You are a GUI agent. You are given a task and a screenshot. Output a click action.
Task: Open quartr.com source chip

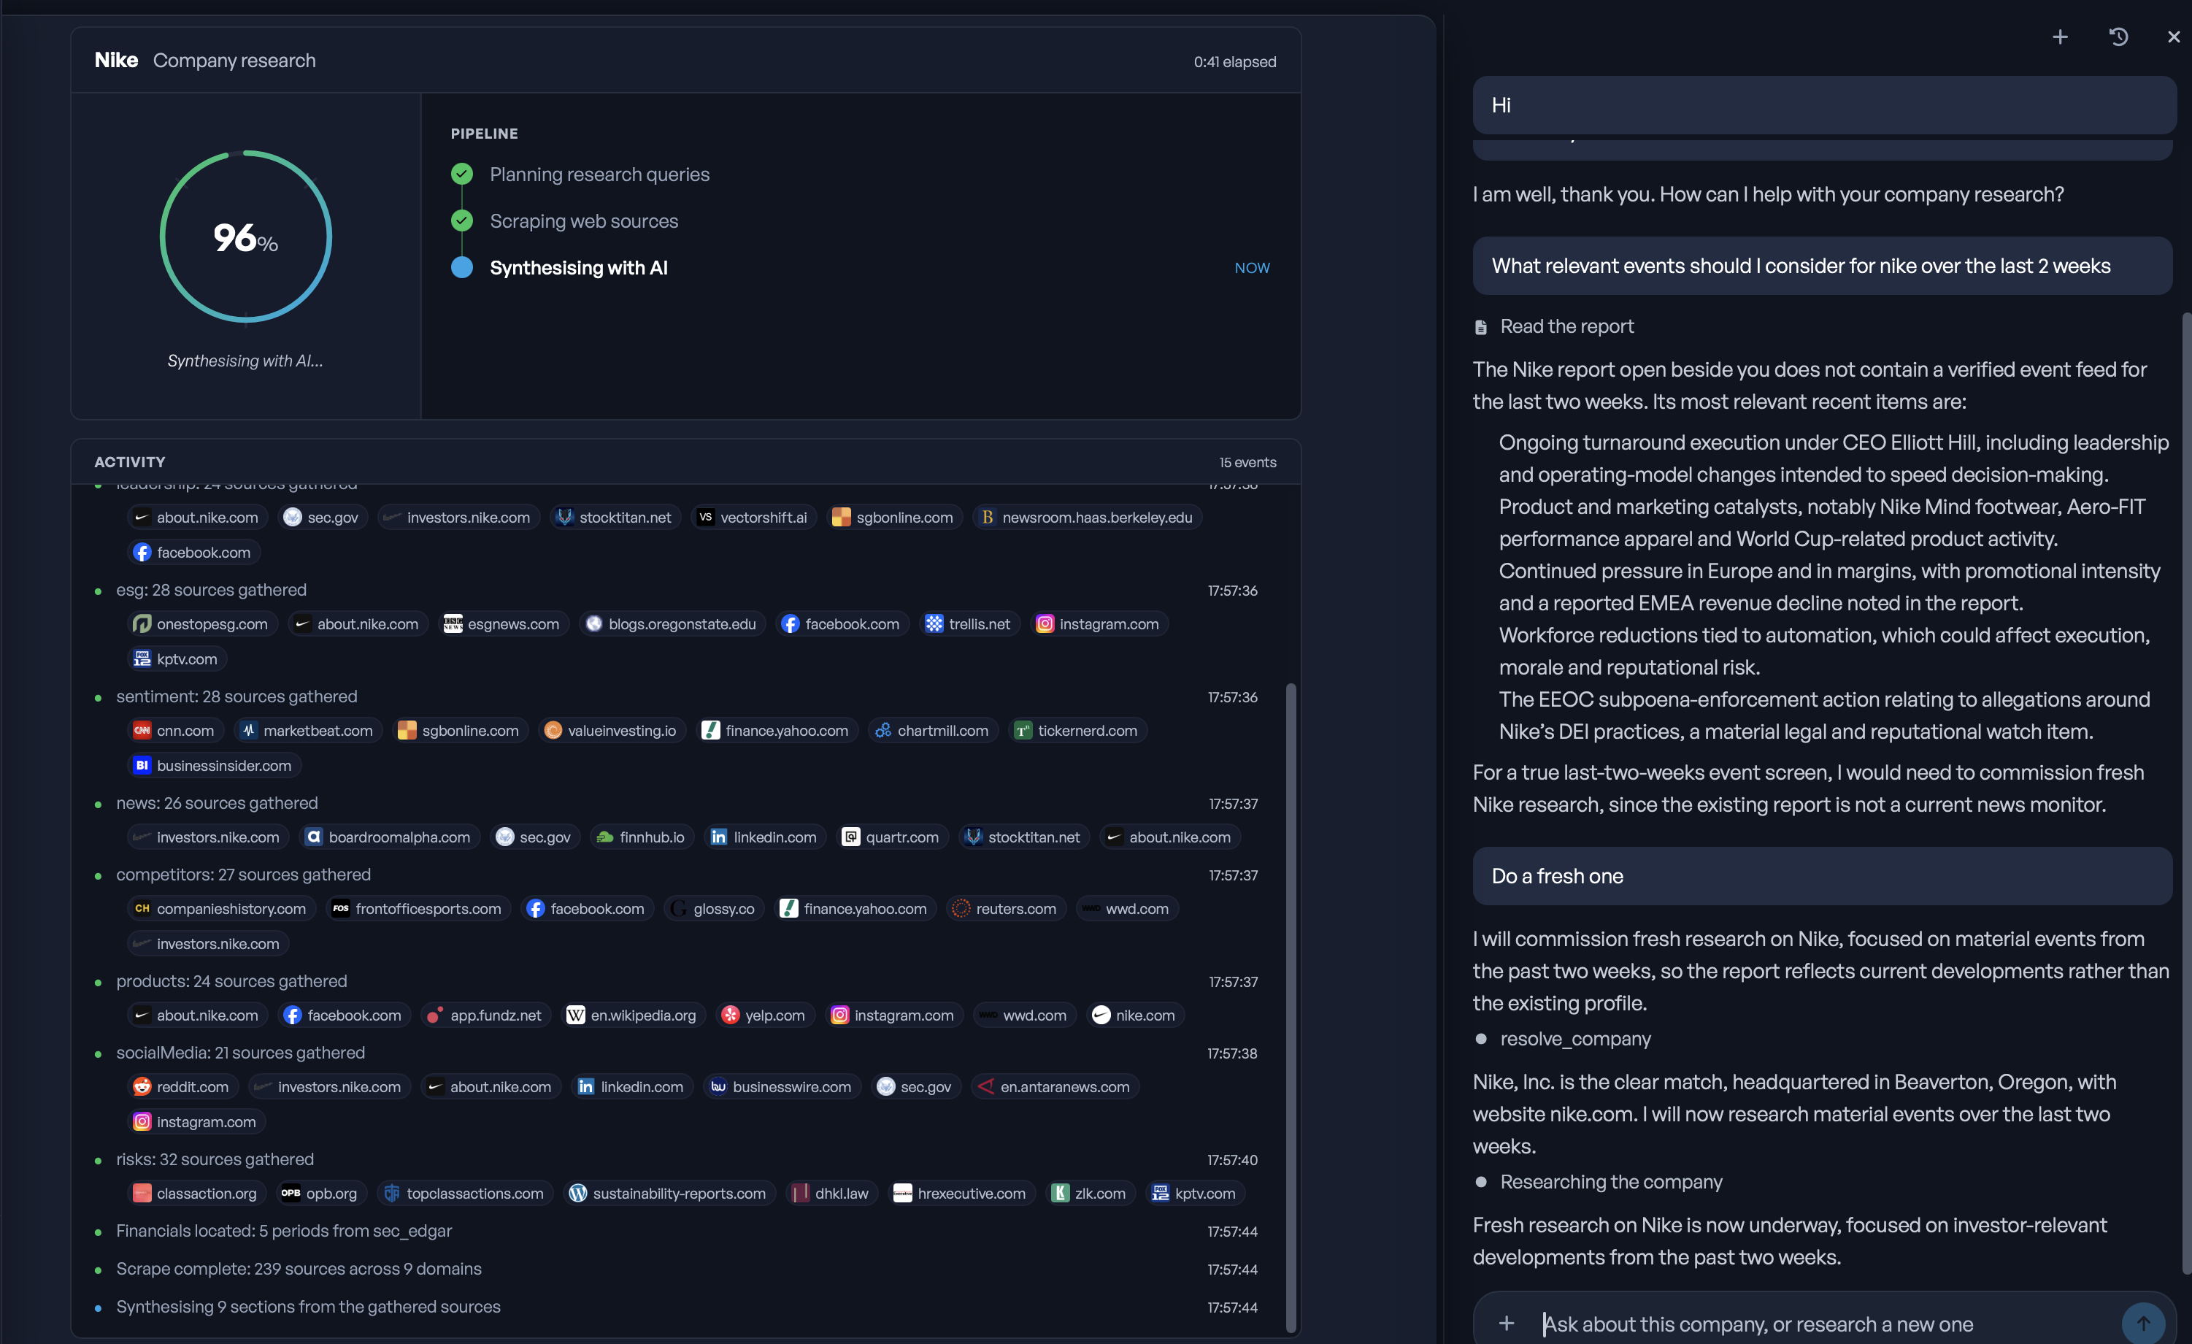pos(891,838)
